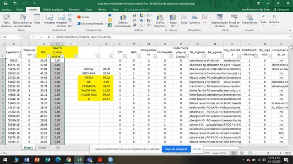This screenshot has height=164, width=293.
Task: Open Gráficos recomendados
Action: [x=123, y=20]
